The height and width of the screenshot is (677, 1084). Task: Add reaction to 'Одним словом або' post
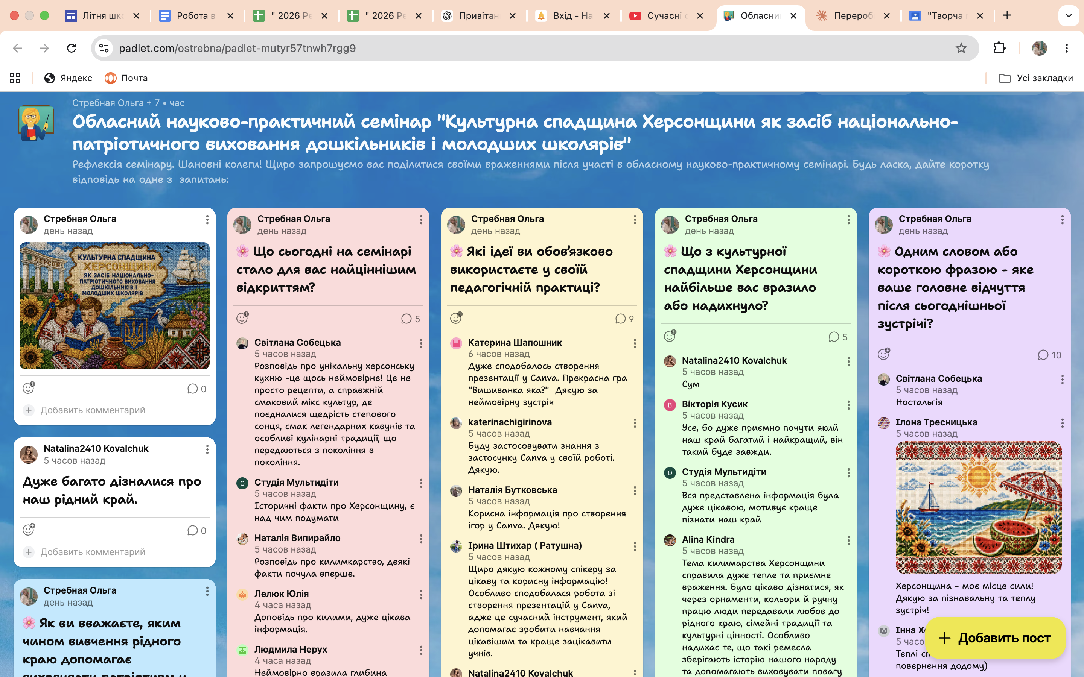click(x=884, y=354)
